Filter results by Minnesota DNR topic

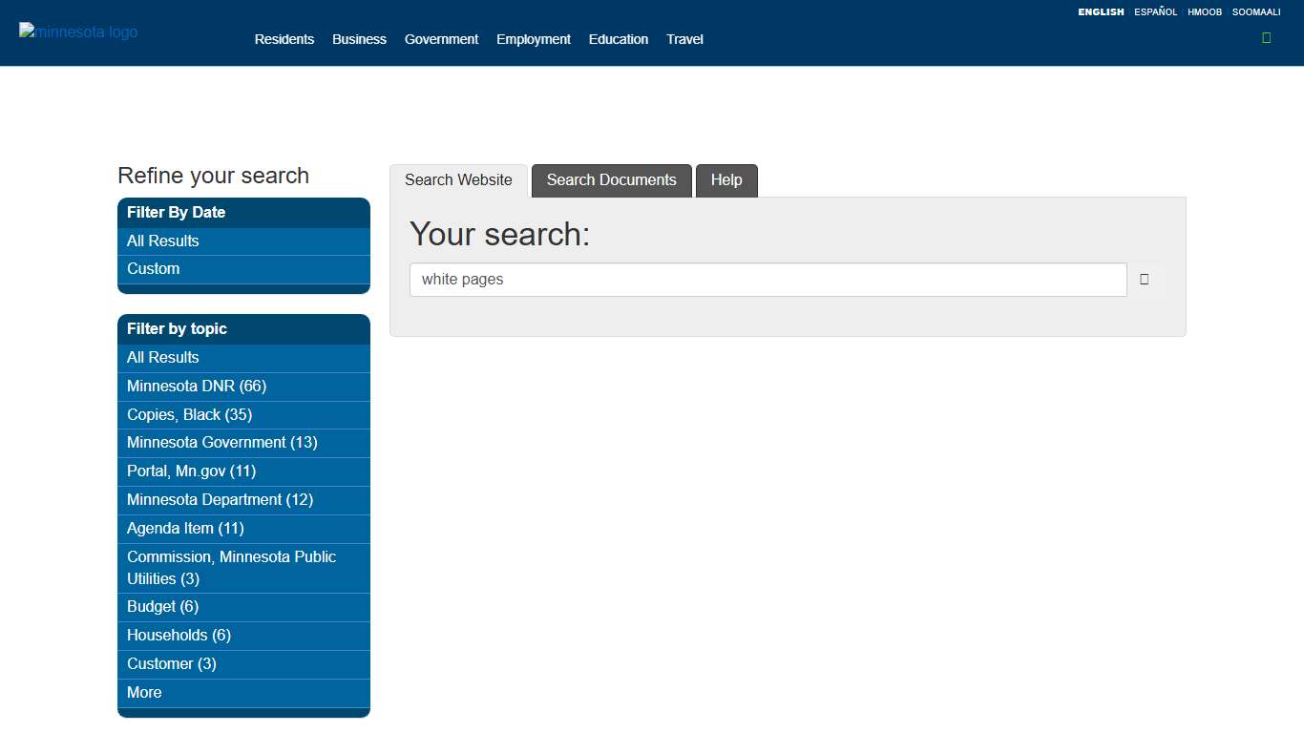click(196, 386)
